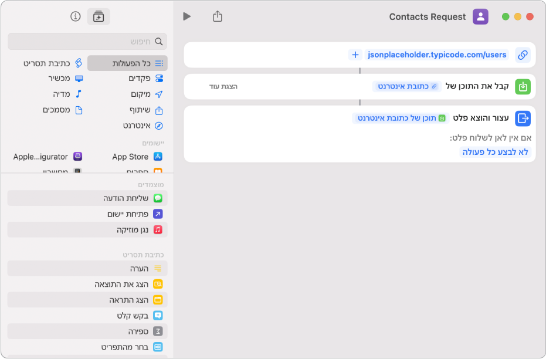Add the הצג התראה action
This screenshot has height=359, width=546.
[87, 300]
